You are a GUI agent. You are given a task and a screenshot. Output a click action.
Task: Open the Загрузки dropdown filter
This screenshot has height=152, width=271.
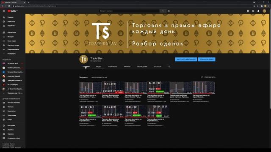(84, 77)
